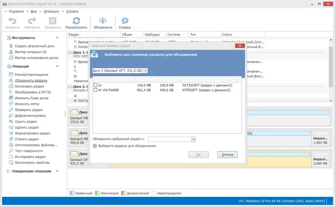Open the Основное menu
Screen dimensions: 335x207
tap(16, 11)
